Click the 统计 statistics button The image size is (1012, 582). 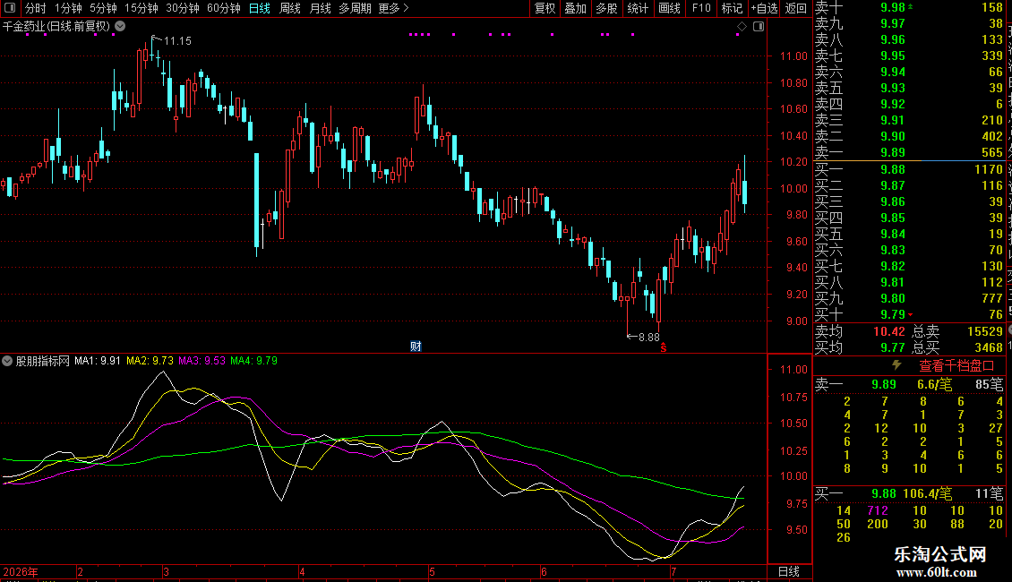[x=638, y=8]
